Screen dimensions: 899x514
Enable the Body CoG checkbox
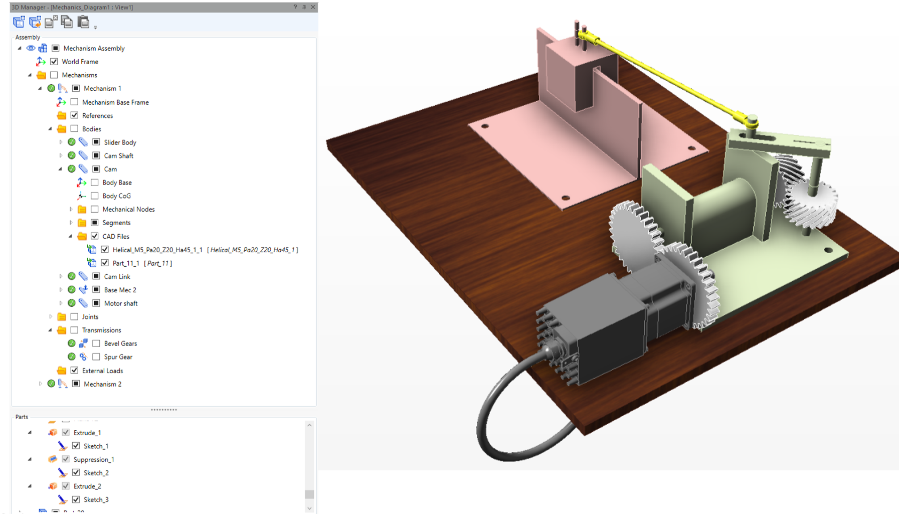point(95,196)
